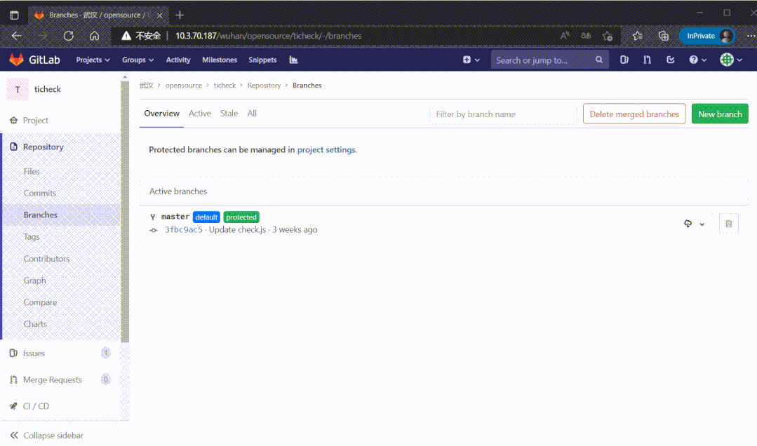Viewport: 757px width, 446px height.
Task: Expand the Groups dropdown menu
Action: click(138, 60)
